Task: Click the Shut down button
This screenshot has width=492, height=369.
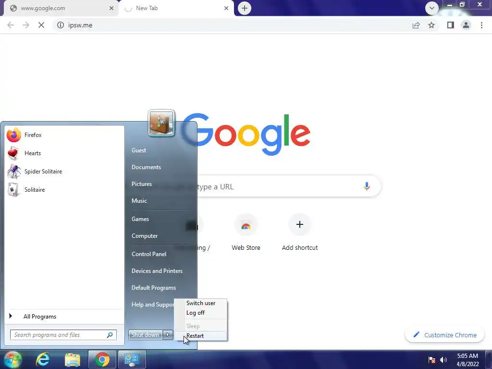Action: point(145,335)
